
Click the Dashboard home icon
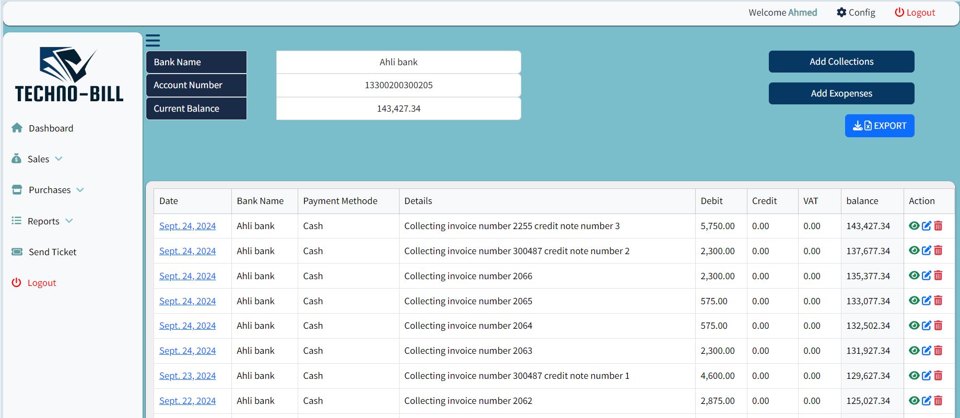click(17, 128)
